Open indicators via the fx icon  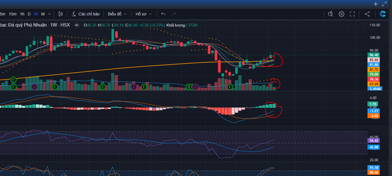(x=74, y=14)
